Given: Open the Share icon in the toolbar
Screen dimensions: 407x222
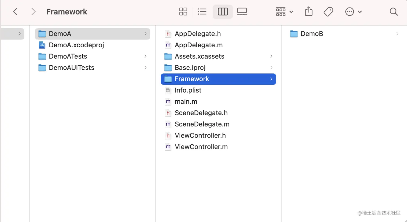Looking at the screenshot, I should pyautogui.click(x=308, y=12).
